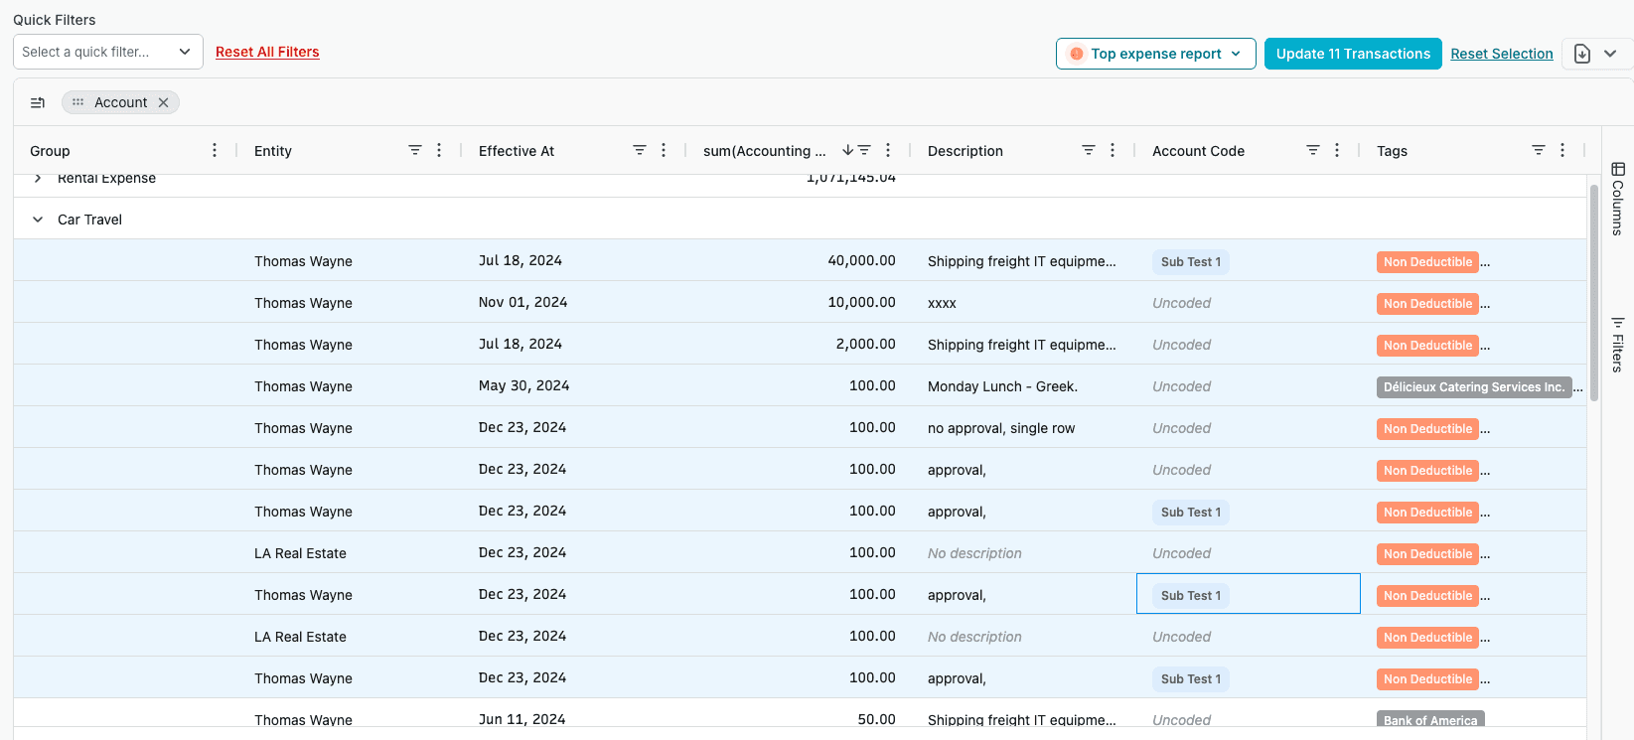
Task: Click the export download icon
Action: pyautogui.click(x=1582, y=54)
